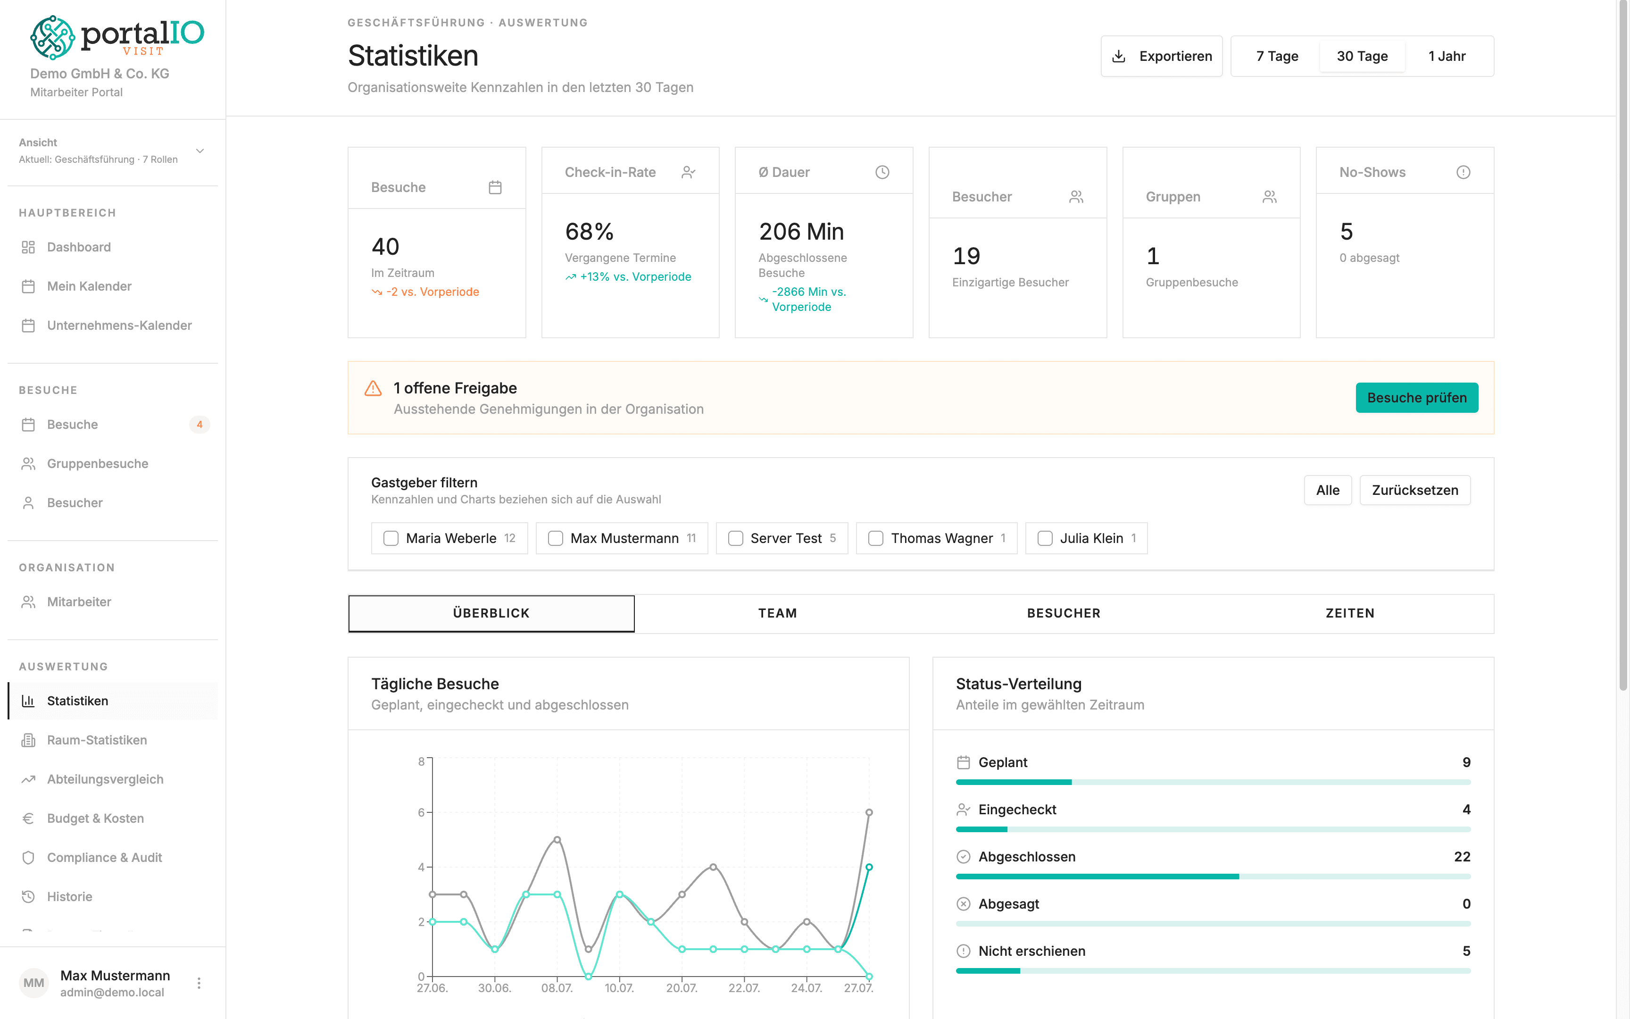Click the Geplant progress bar
Image resolution: width=1630 pixels, height=1019 pixels.
pyautogui.click(x=1213, y=783)
